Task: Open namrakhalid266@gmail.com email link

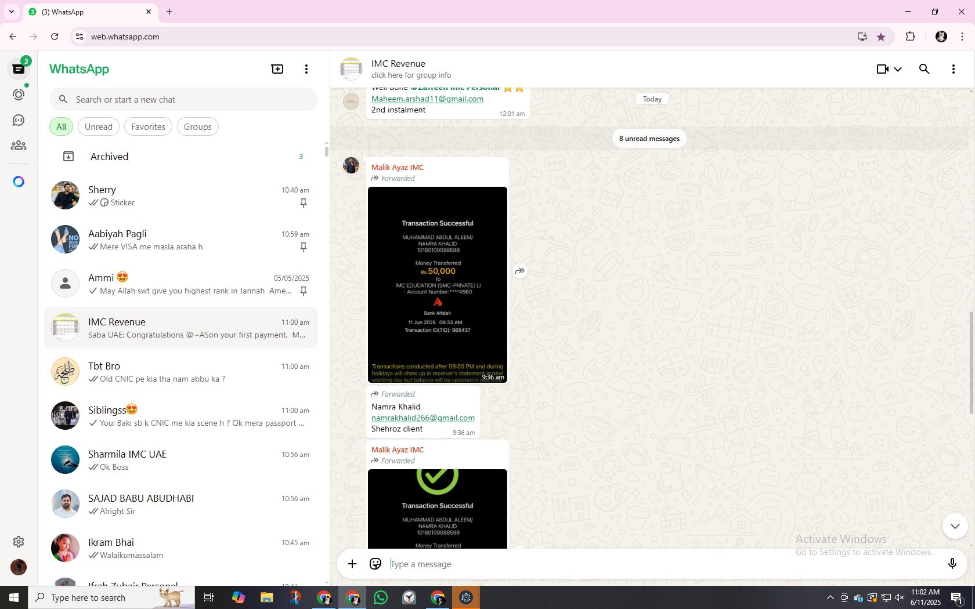Action: 423,418
